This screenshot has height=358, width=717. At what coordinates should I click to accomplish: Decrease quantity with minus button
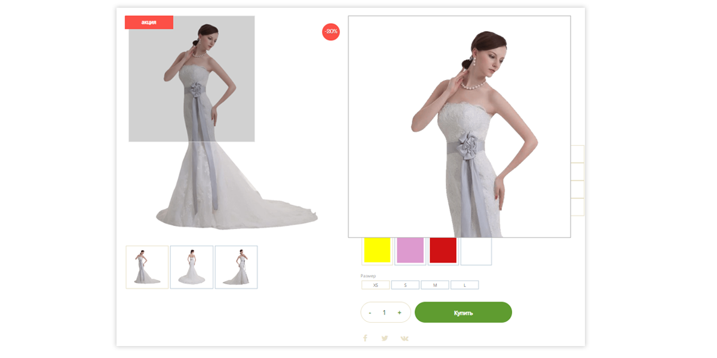pyautogui.click(x=370, y=313)
